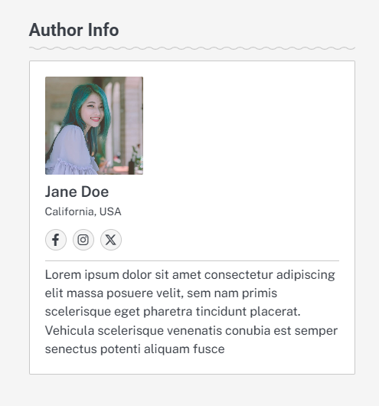Click the circular Facebook 'f' button
The height and width of the screenshot is (406, 379).
[x=56, y=240]
